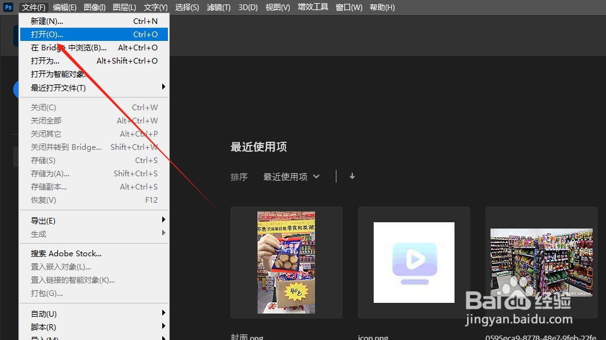Image resolution: width=606 pixels, height=340 pixels.
Task: Click the icon.png file name
Action: coord(373,337)
